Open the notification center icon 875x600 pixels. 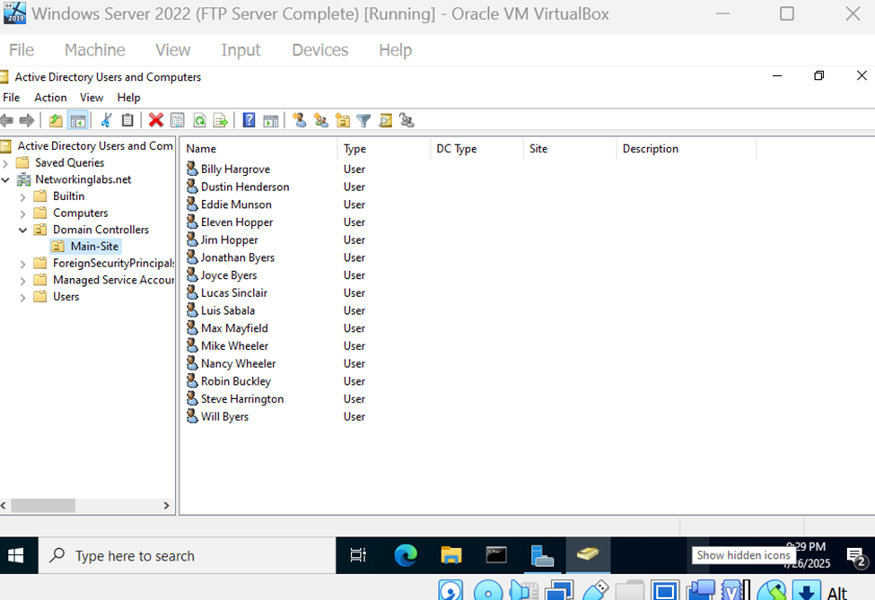tap(856, 557)
